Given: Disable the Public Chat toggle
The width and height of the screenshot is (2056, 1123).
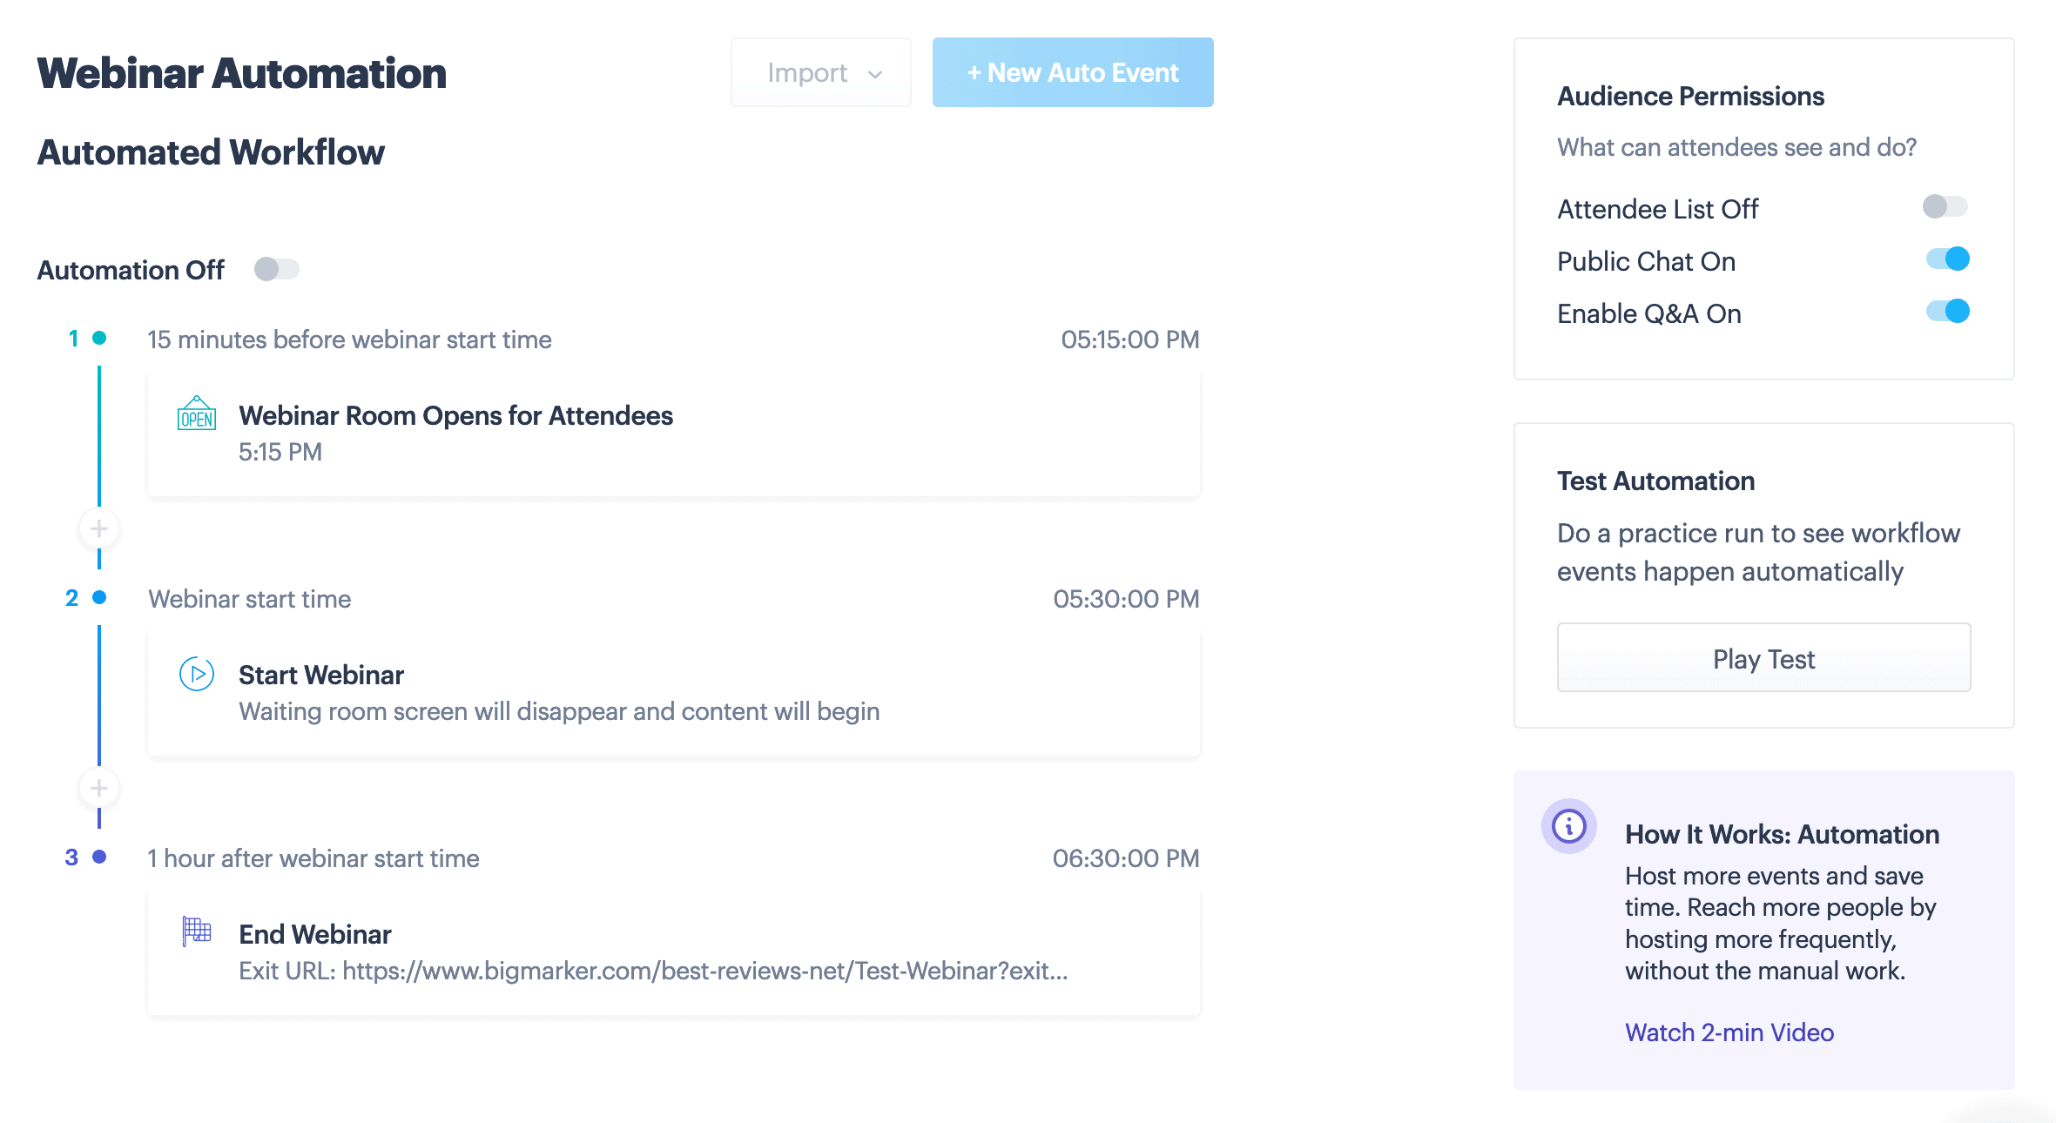Looking at the screenshot, I should (x=1947, y=259).
